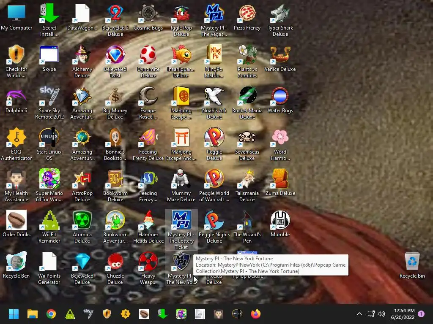Select The Wizard's Pen icon
This screenshot has width=433, height=324.
pyautogui.click(x=247, y=227)
